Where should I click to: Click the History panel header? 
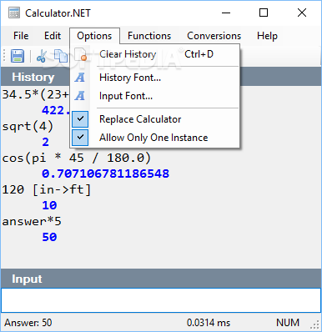(161, 77)
